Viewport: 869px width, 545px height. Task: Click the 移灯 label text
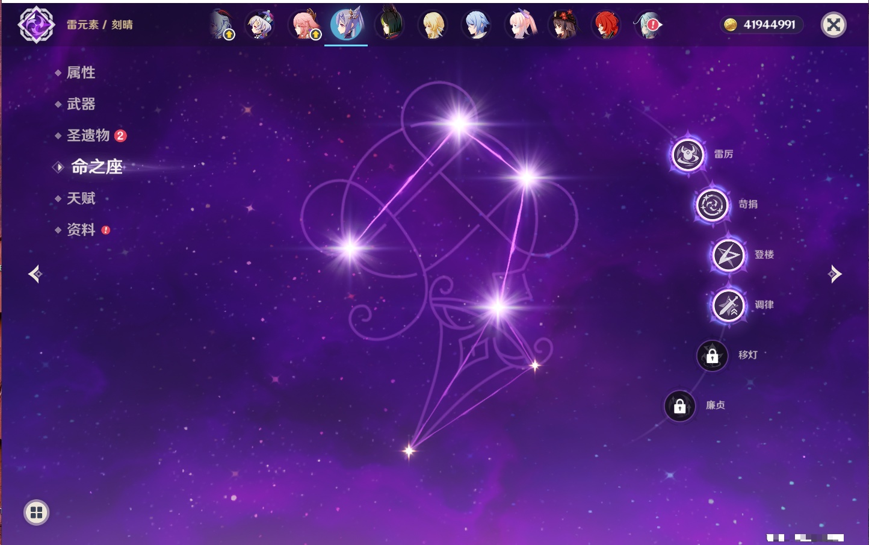click(x=748, y=355)
